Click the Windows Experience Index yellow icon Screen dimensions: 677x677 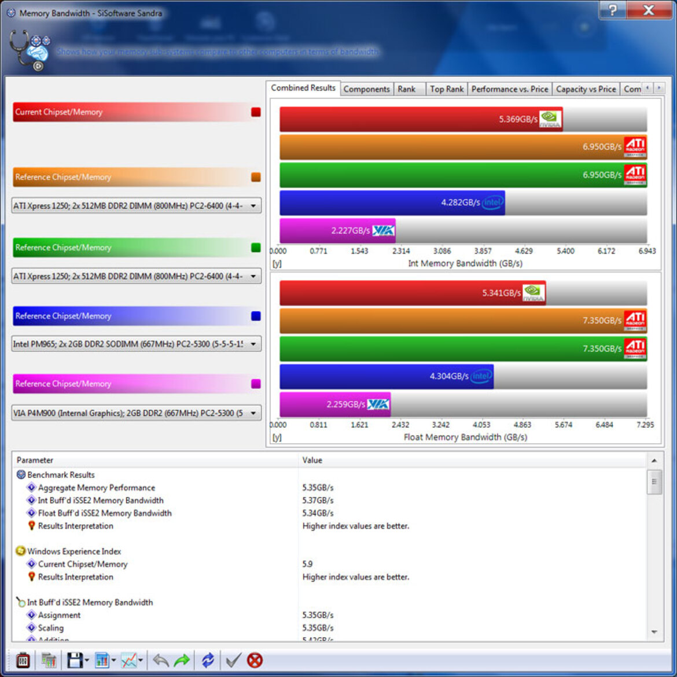[x=20, y=551]
